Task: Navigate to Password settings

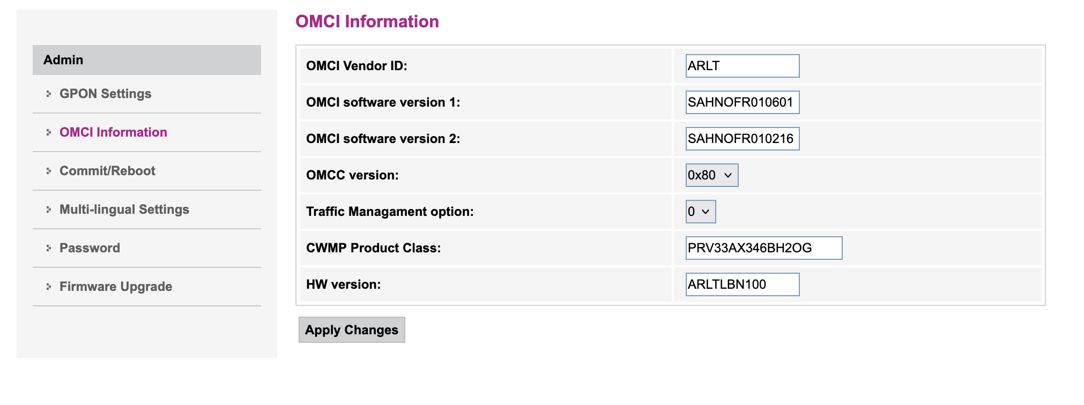Action: [90, 248]
